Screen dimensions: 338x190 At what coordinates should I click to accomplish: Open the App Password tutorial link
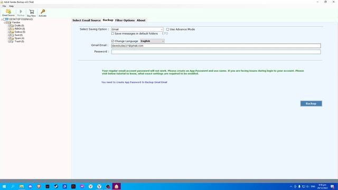pyautogui.click(x=134, y=82)
